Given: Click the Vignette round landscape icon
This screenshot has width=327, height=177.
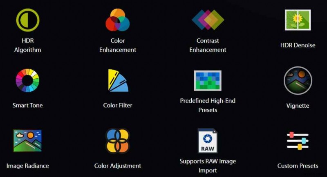Looking at the screenshot, I should [298, 80].
